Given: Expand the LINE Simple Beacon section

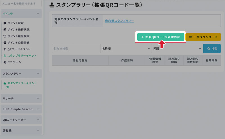Looking at the screenshot, I should tap(38, 109).
